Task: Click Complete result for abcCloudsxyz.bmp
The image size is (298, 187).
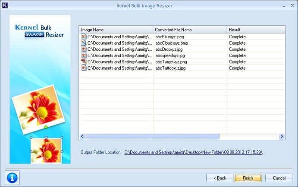Action: [x=237, y=43]
